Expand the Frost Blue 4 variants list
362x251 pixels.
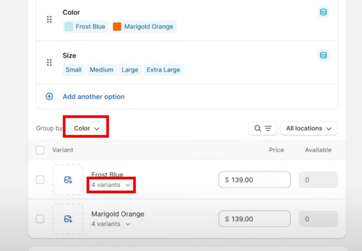pos(111,185)
